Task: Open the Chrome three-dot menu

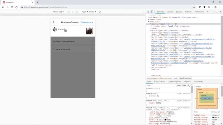Action: tap(220, 7)
